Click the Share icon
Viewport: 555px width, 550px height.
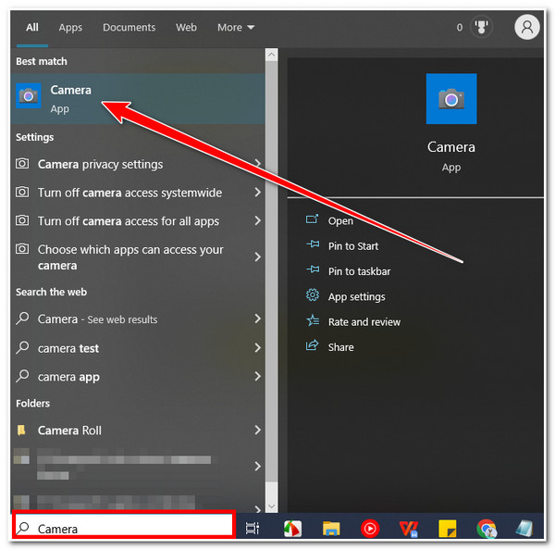312,345
